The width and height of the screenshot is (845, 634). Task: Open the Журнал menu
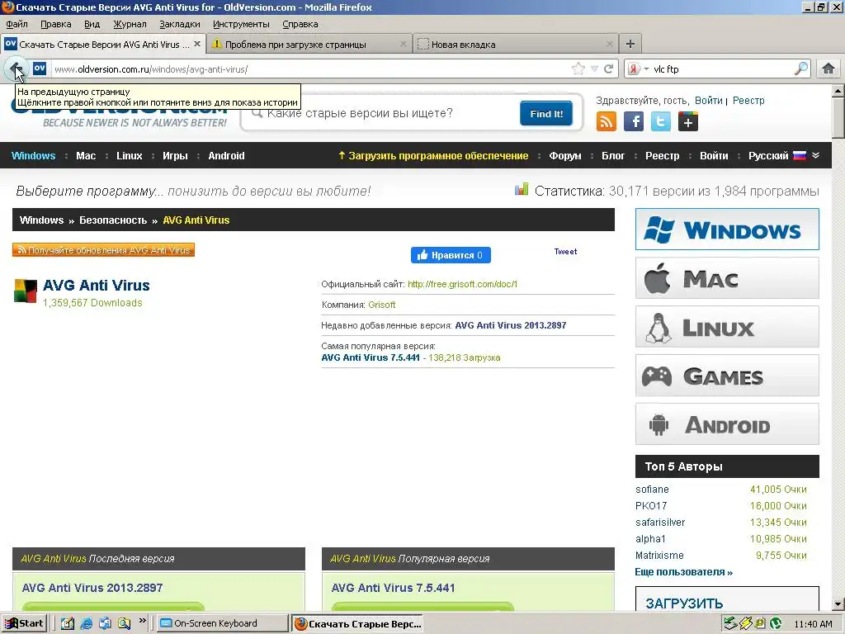(130, 24)
